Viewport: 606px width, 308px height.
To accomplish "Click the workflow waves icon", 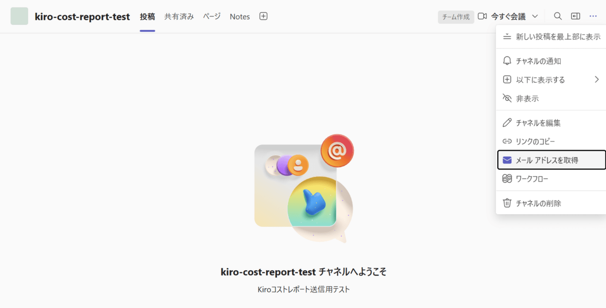I will (x=507, y=179).
